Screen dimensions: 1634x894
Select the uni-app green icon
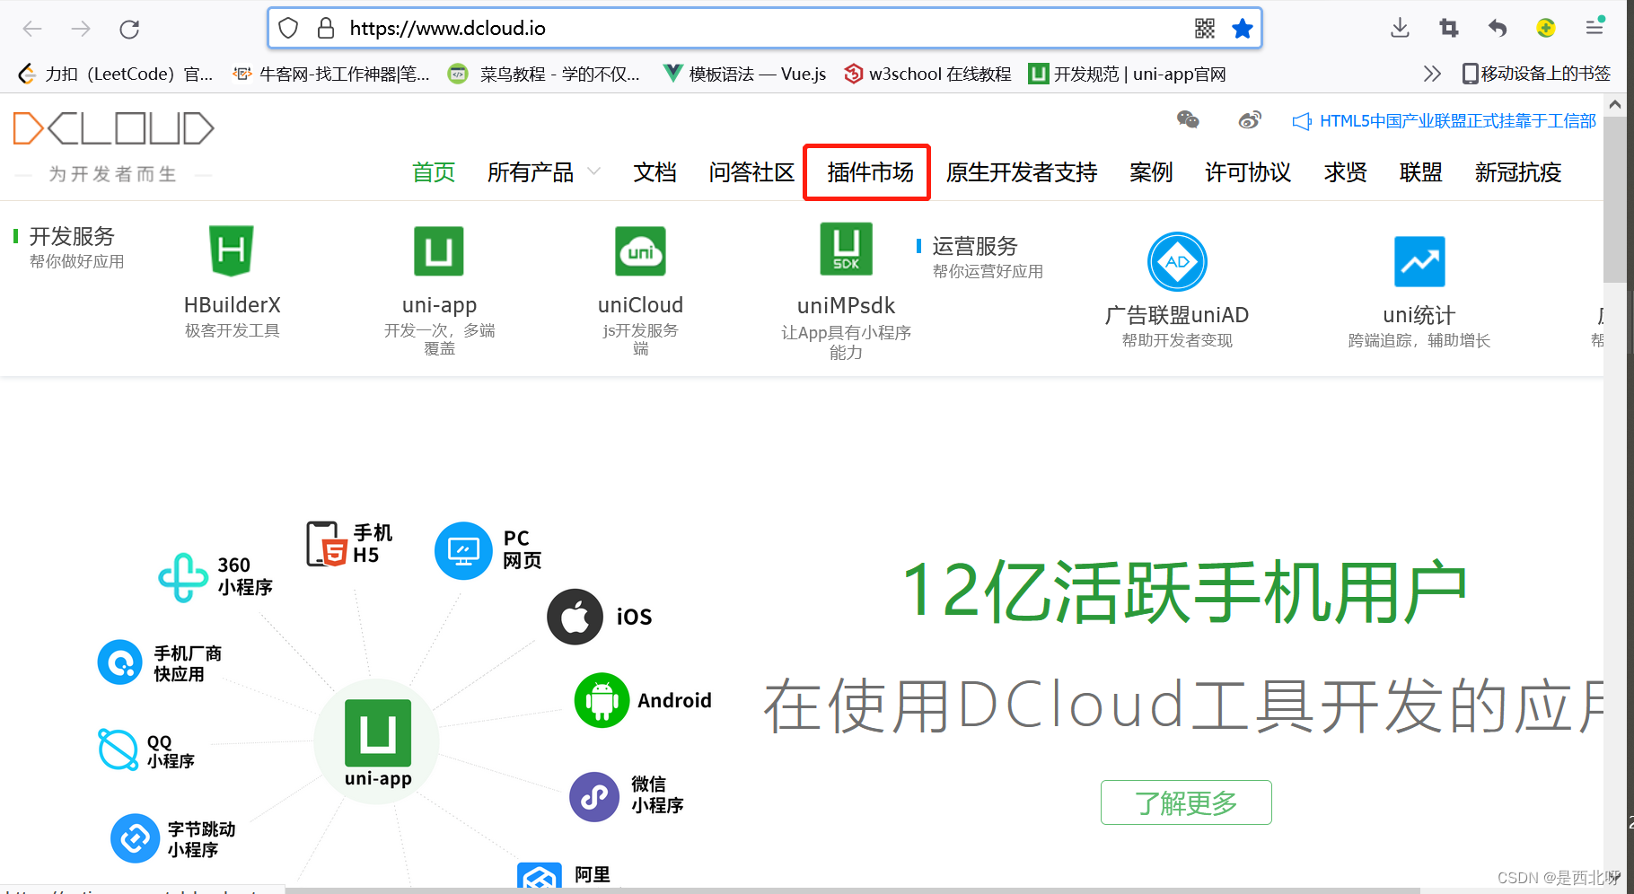(x=439, y=251)
